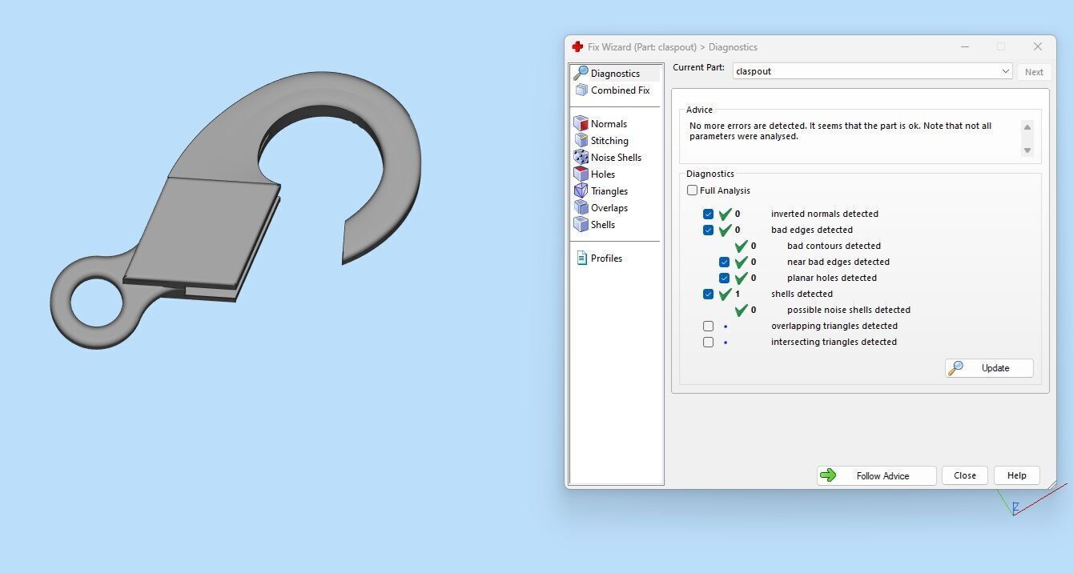Enable intersecting triangles detected checkbox
This screenshot has width=1073, height=573.
(708, 342)
